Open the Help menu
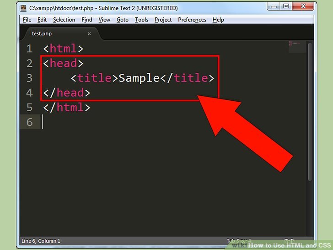Viewport: 333px width, 250px height. [x=218, y=20]
